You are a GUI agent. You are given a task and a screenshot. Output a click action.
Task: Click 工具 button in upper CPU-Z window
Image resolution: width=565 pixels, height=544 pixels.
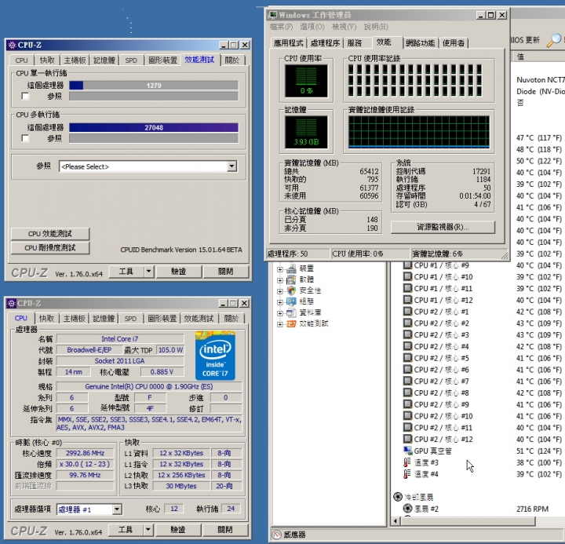click(126, 272)
